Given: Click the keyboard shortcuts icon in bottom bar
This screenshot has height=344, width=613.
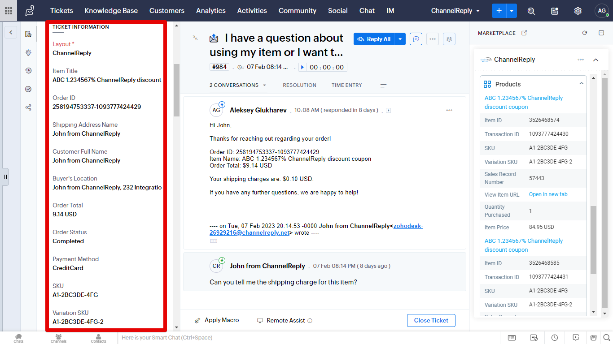Looking at the screenshot, I should (512, 338).
